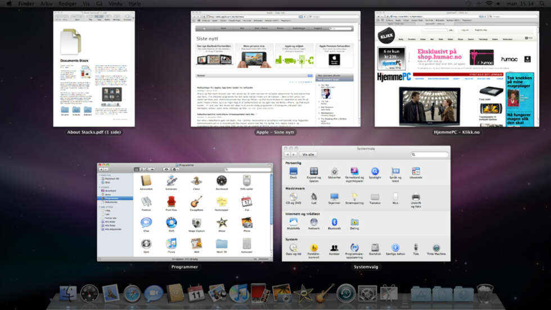Click the Mail stamp icon in the Dock
Image resolution: width=551 pixels, height=310 pixels.
111,294
